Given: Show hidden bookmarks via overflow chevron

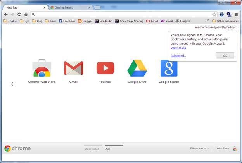Looking at the screenshot, I should (x=207, y=20).
